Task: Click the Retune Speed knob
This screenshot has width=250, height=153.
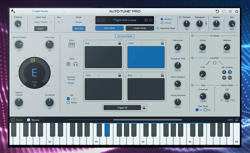Action: coord(19,44)
